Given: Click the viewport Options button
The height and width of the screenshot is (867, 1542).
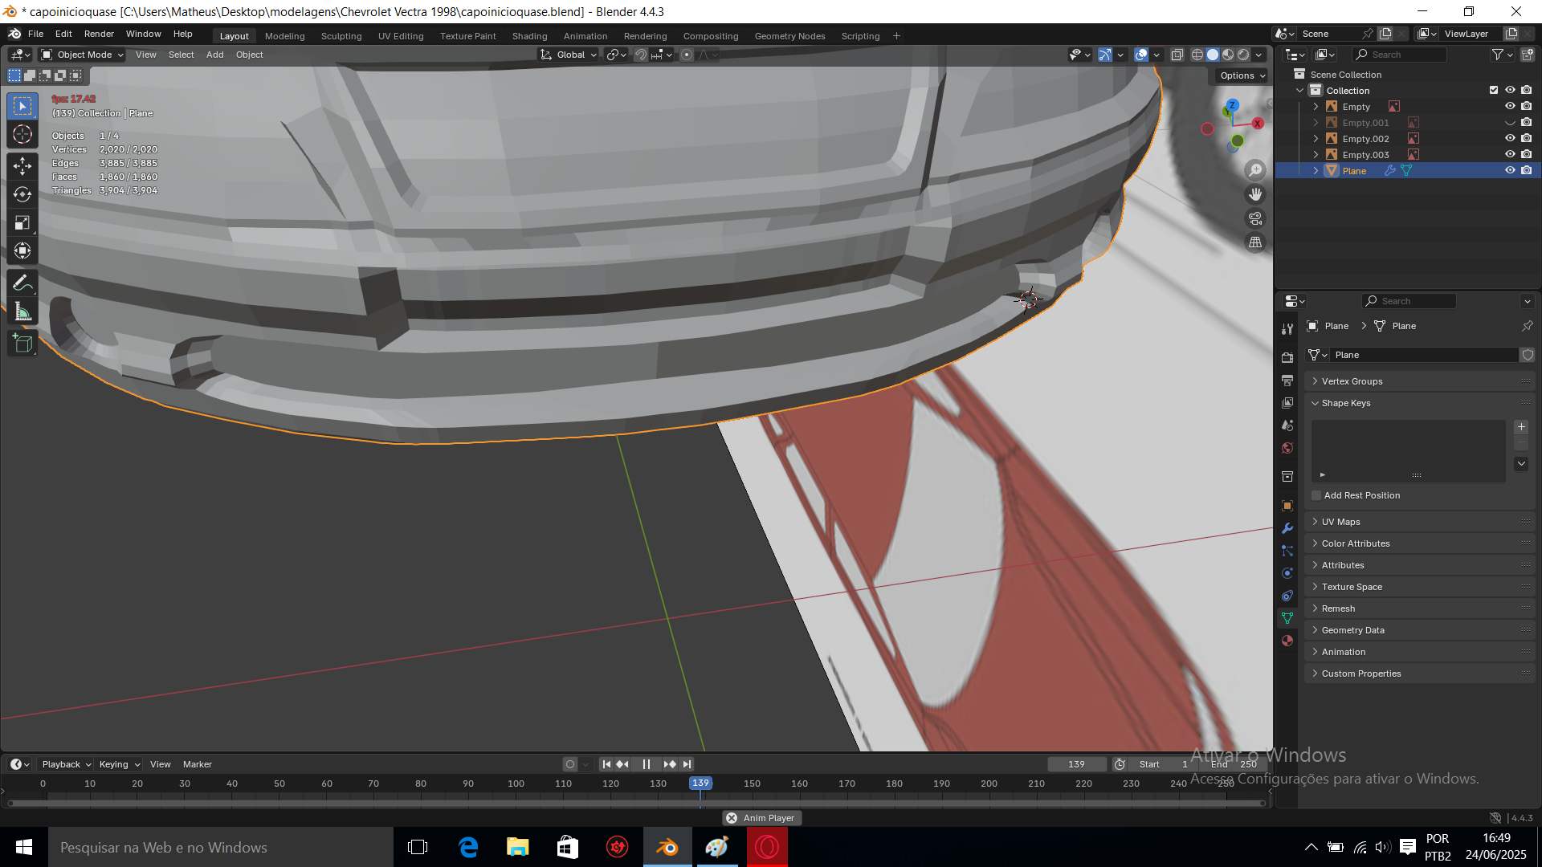Looking at the screenshot, I should click(1242, 75).
